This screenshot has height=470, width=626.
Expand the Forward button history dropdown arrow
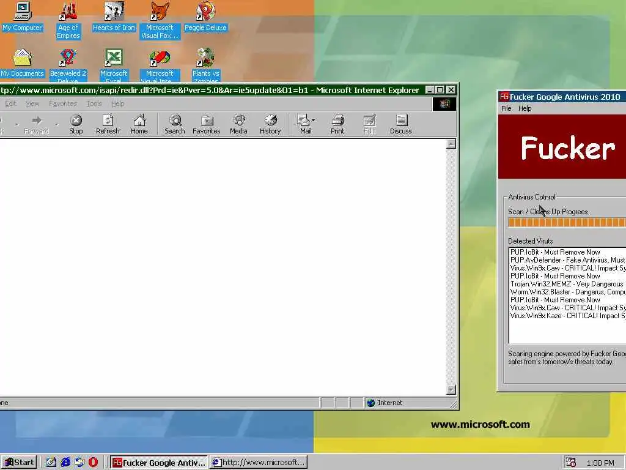tap(57, 124)
